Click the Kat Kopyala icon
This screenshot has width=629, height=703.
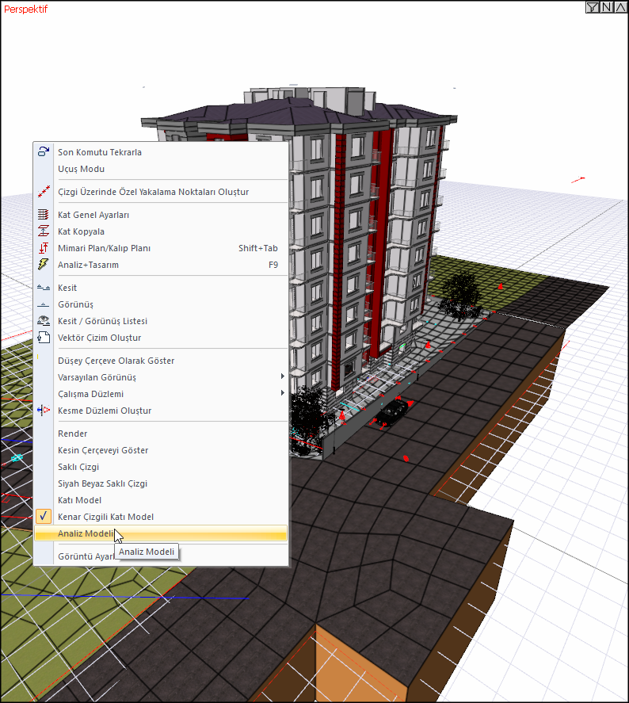click(x=44, y=231)
